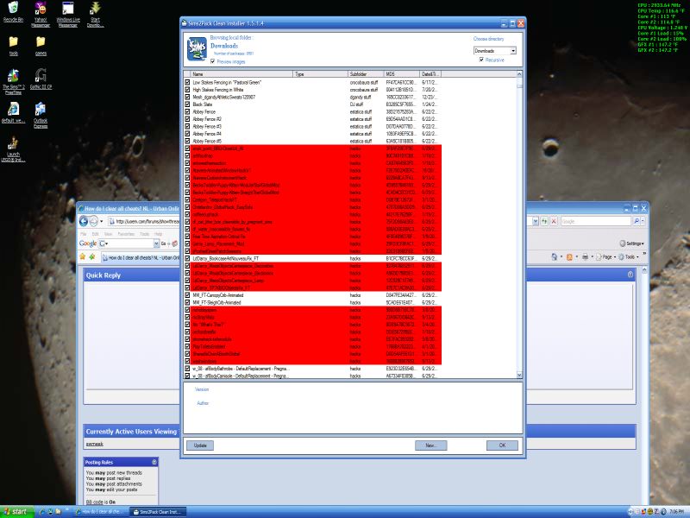690x518 pixels.
Task: Select the default web page desktop icon
Action: 13,112
